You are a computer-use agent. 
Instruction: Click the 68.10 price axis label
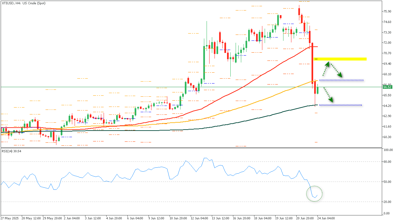coord(387,74)
